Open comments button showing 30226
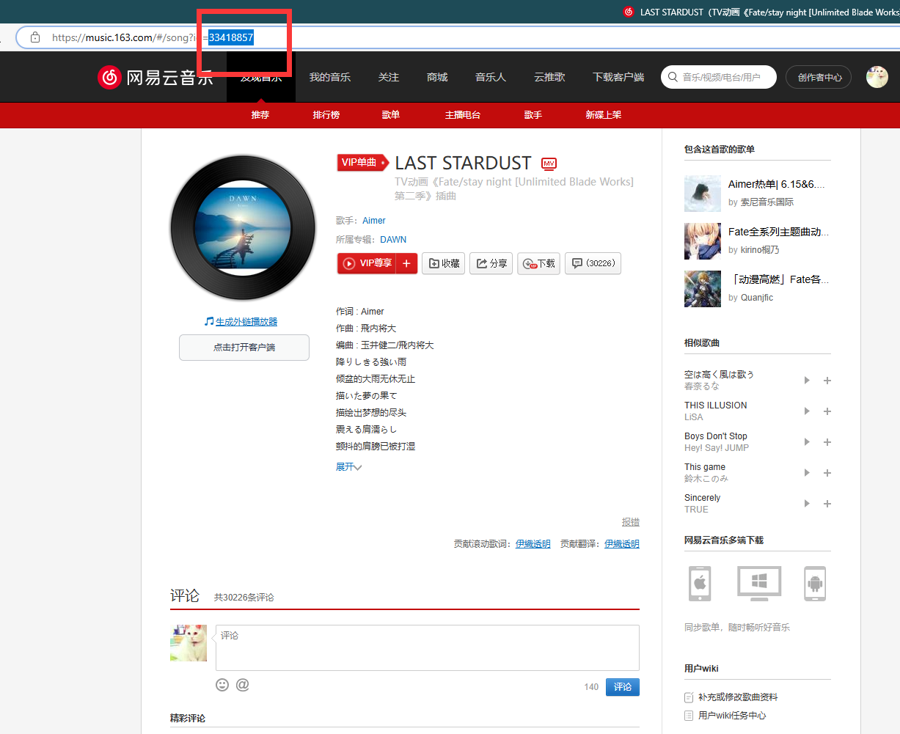Viewport: 900px width, 734px height. [x=593, y=263]
